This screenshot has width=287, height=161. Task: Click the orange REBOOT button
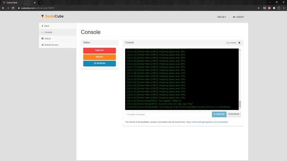pos(100,57)
